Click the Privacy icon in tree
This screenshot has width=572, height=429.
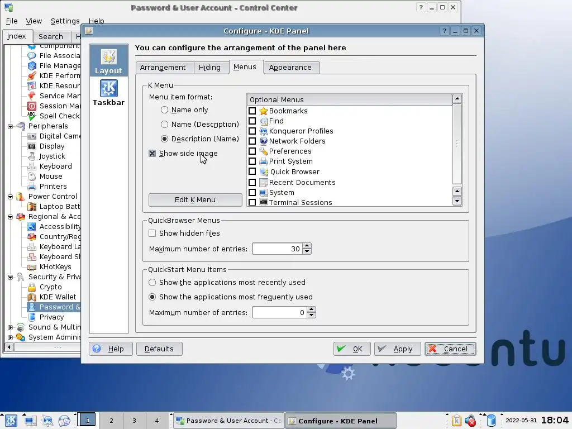click(x=32, y=317)
